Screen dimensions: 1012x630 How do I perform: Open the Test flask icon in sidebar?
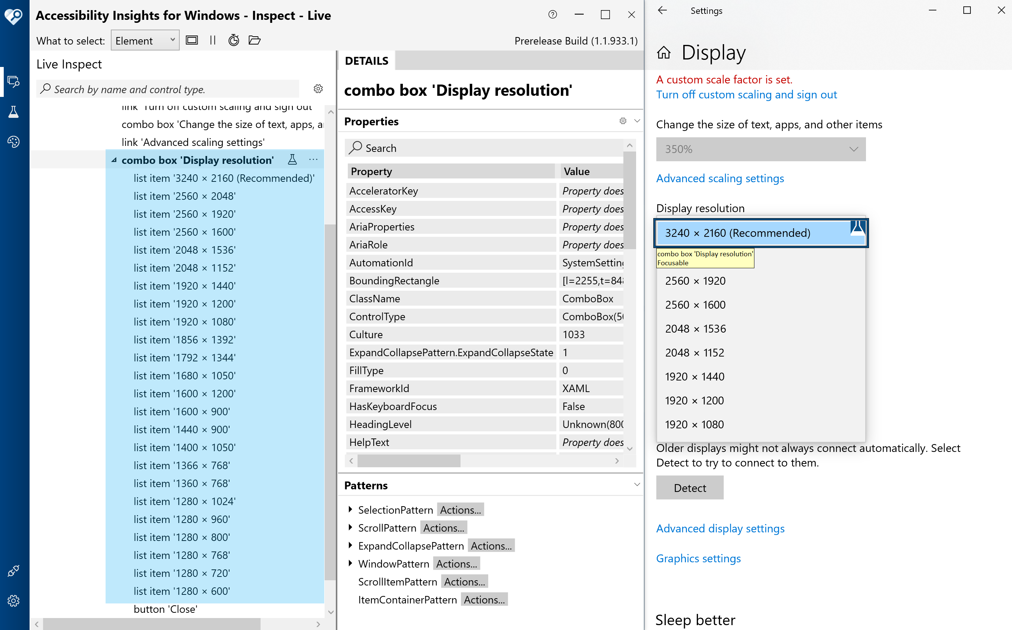pyautogui.click(x=13, y=111)
